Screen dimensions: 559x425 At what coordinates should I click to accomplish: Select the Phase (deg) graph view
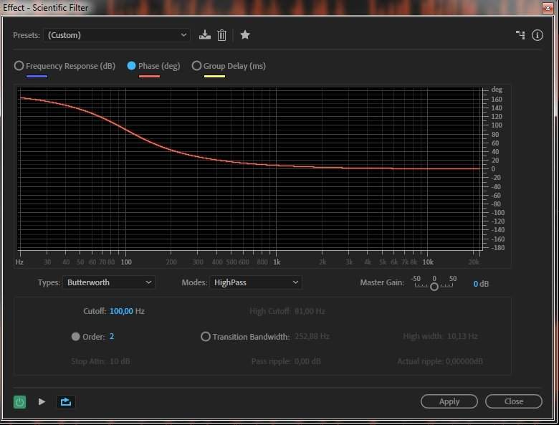pyautogui.click(x=132, y=66)
